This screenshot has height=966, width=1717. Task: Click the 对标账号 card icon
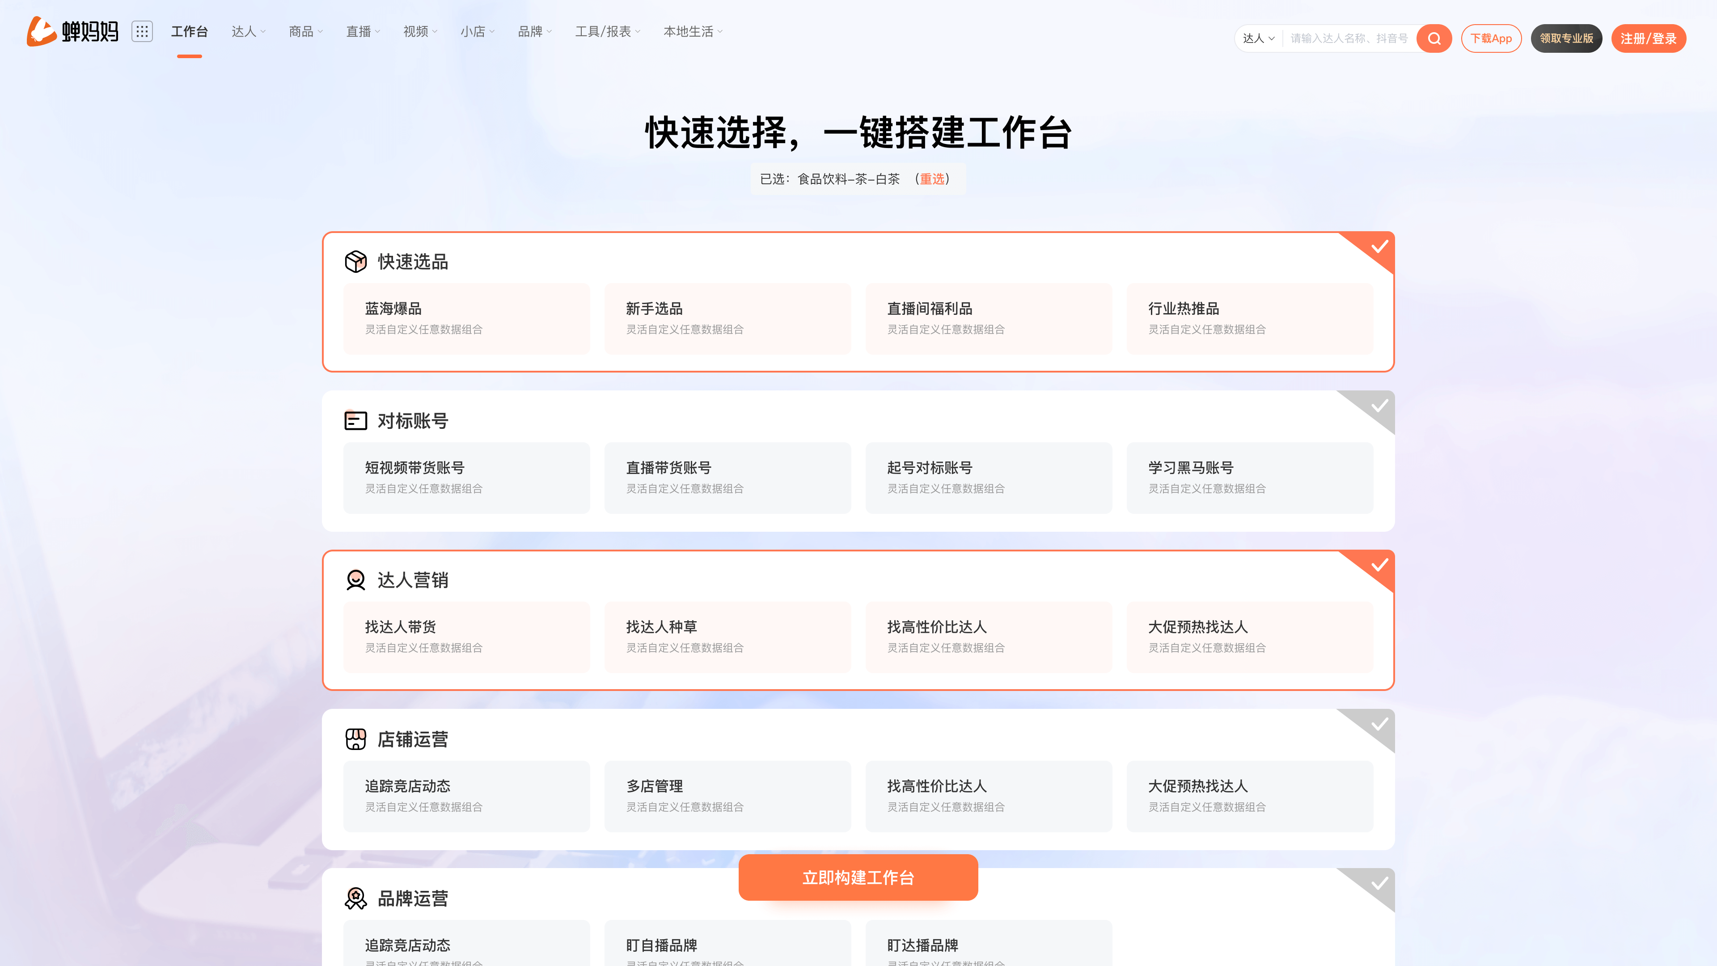pyautogui.click(x=355, y=421)
